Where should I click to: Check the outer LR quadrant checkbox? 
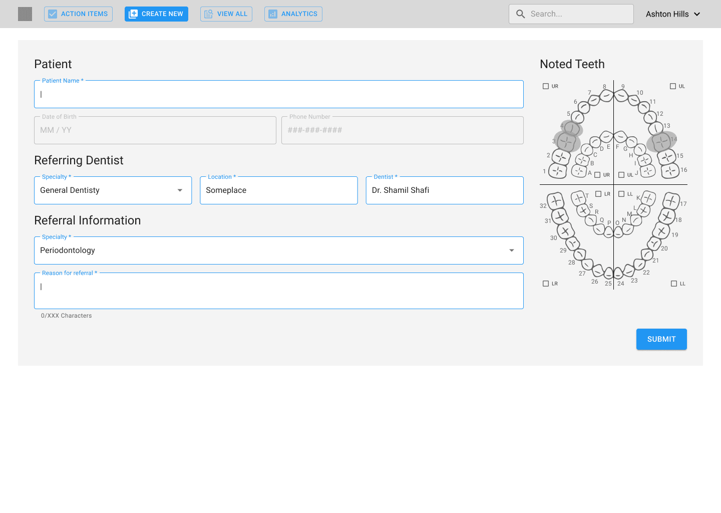point(546,284)
